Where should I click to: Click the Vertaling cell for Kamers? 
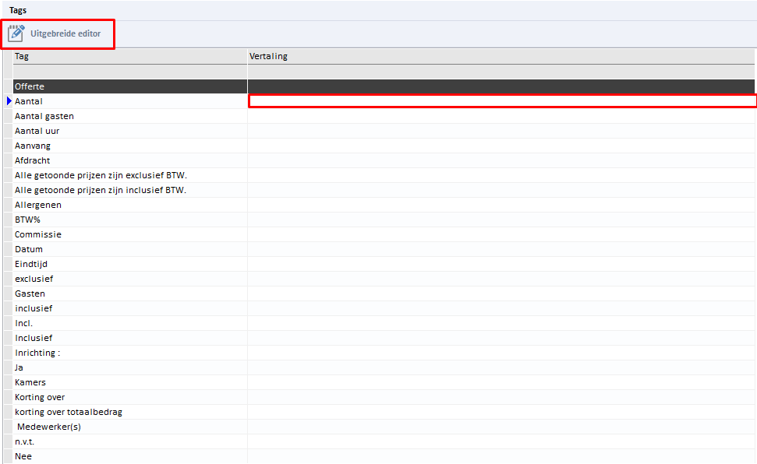[501, 382]
